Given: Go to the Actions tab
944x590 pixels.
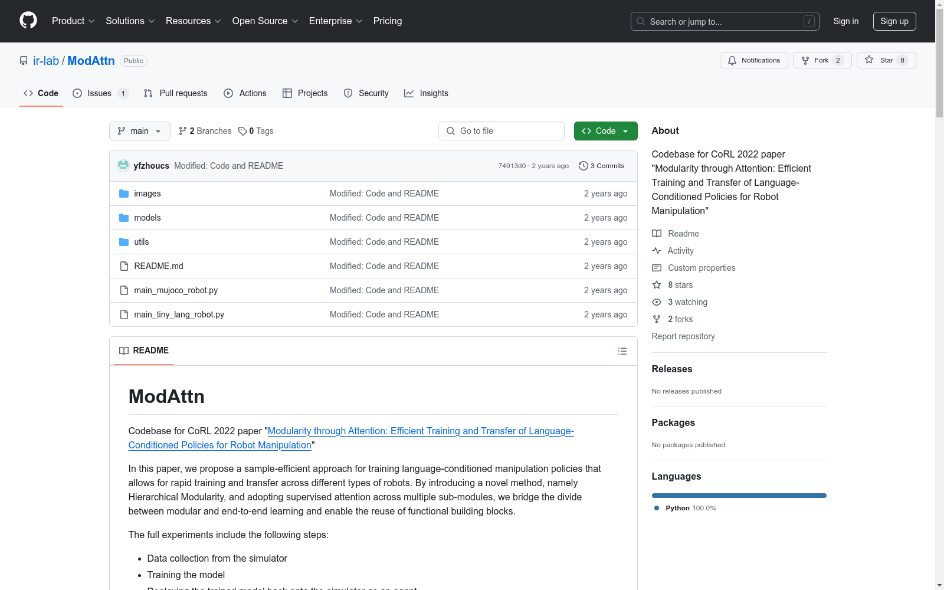Looking at the screenshot, I should (x=245, y=93).
